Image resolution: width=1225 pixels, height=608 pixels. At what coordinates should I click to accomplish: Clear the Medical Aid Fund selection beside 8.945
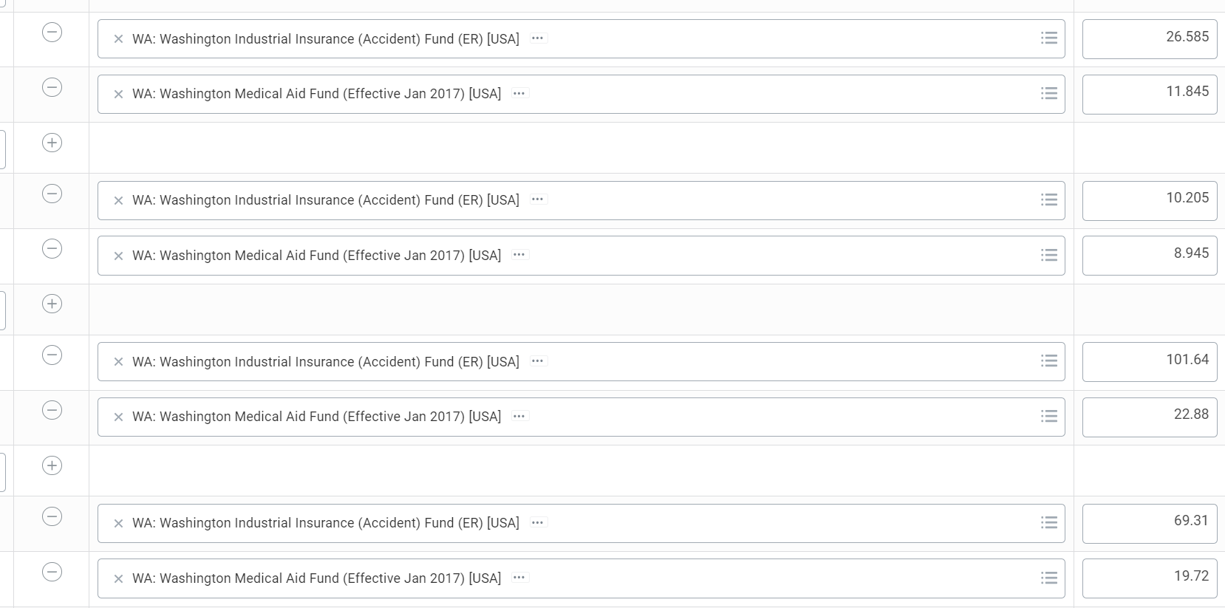(118, 256)
